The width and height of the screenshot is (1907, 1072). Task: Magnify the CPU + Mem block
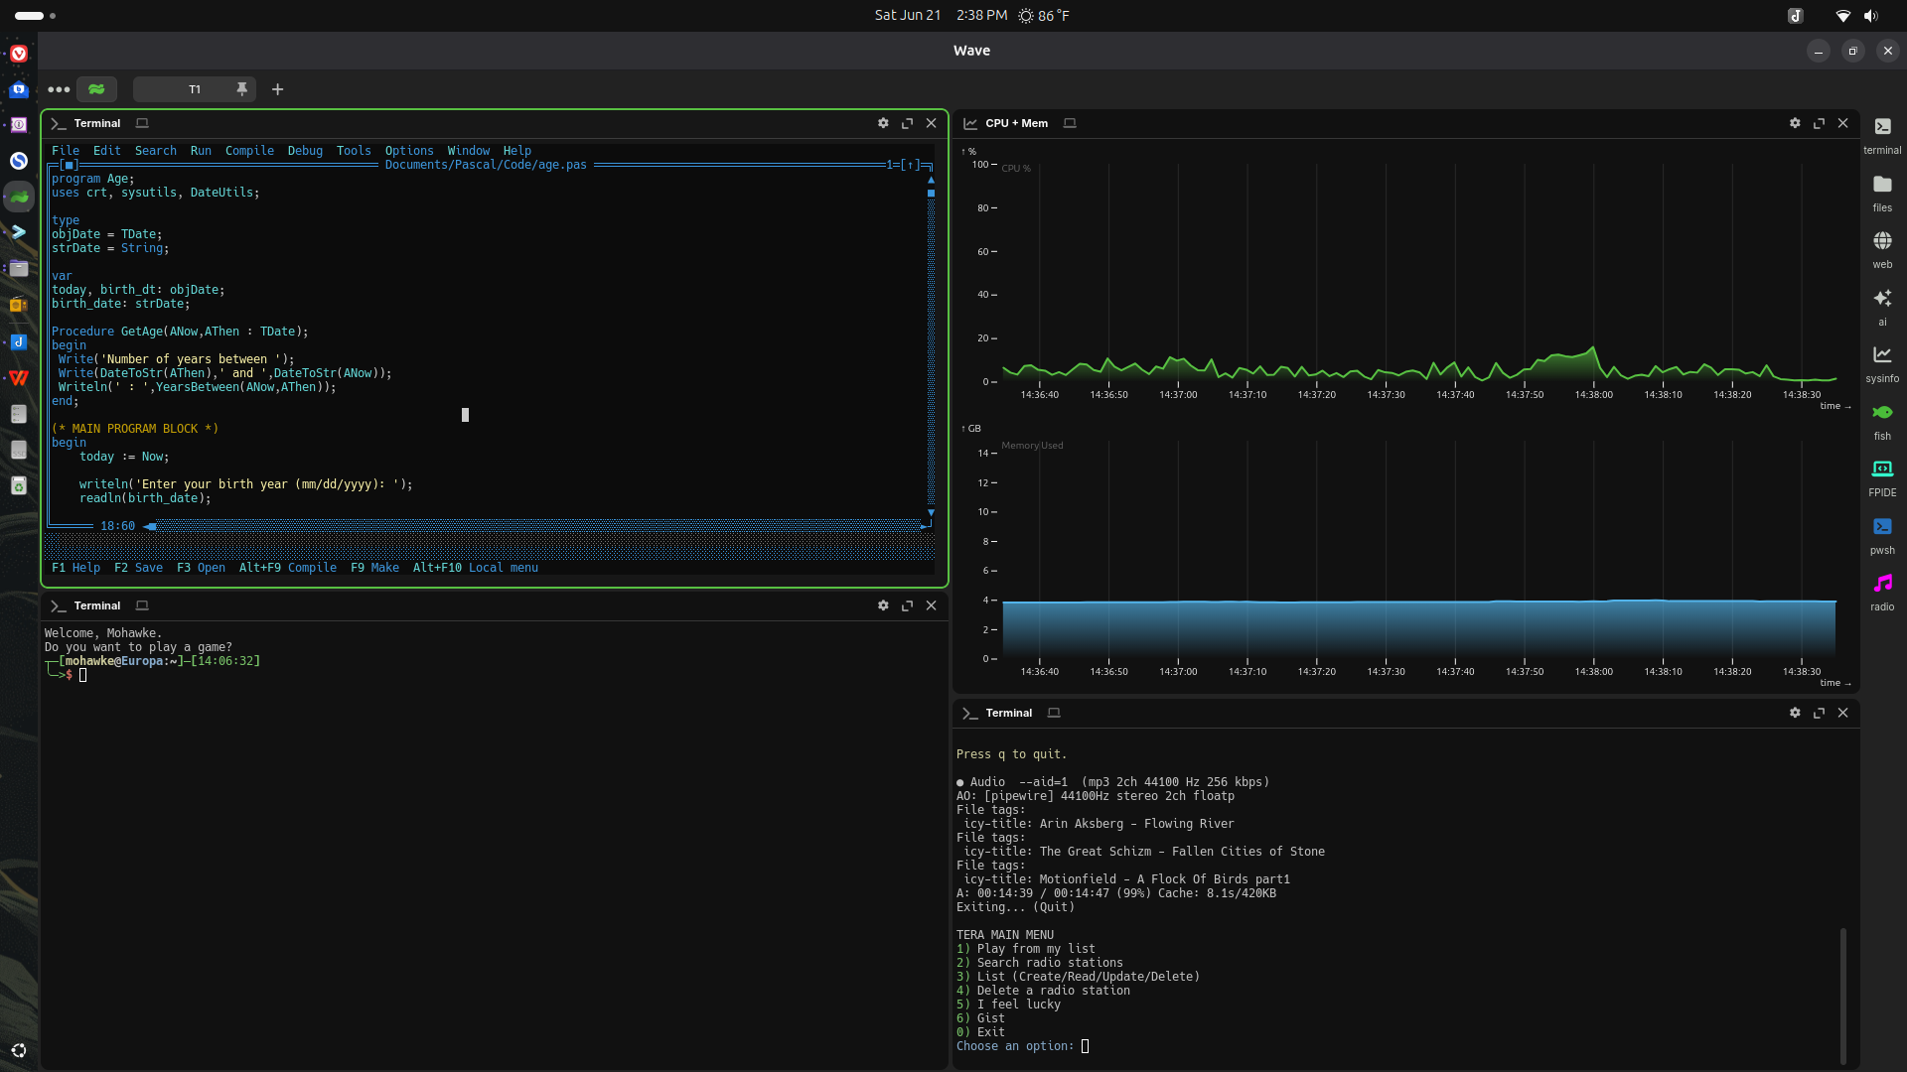tap(1819, 123)
